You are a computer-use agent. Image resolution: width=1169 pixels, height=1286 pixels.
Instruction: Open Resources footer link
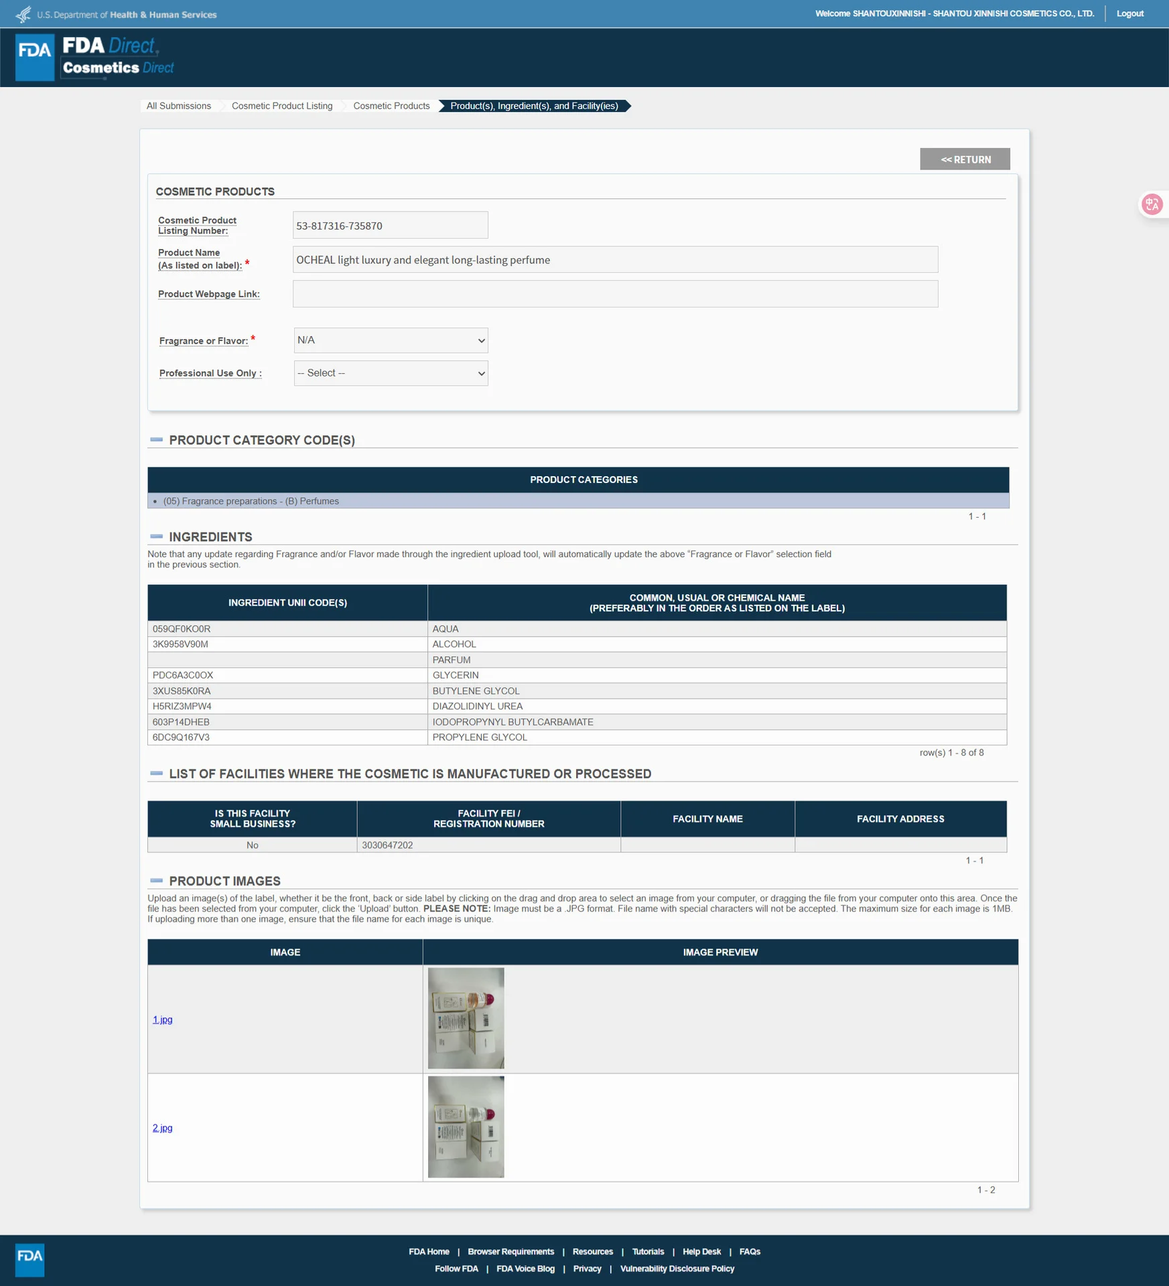pos(592,1252)
